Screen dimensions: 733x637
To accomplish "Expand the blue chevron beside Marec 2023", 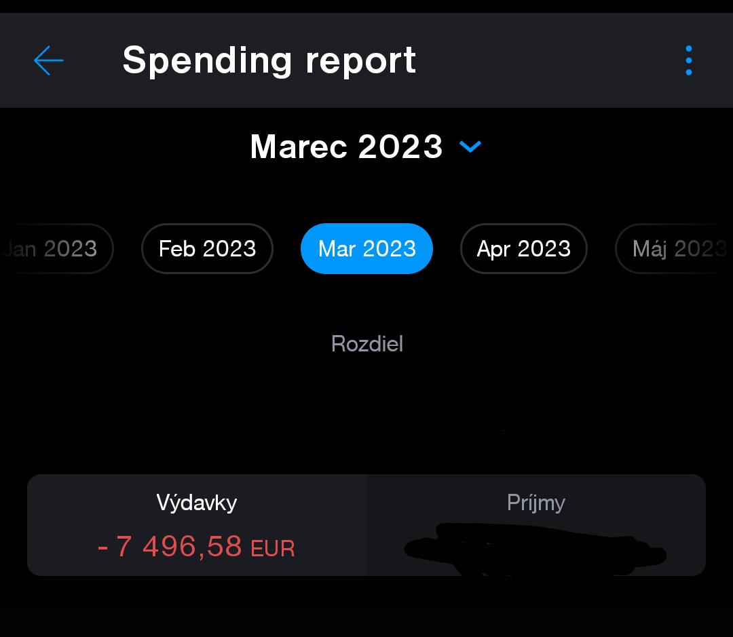I will 470,147.
